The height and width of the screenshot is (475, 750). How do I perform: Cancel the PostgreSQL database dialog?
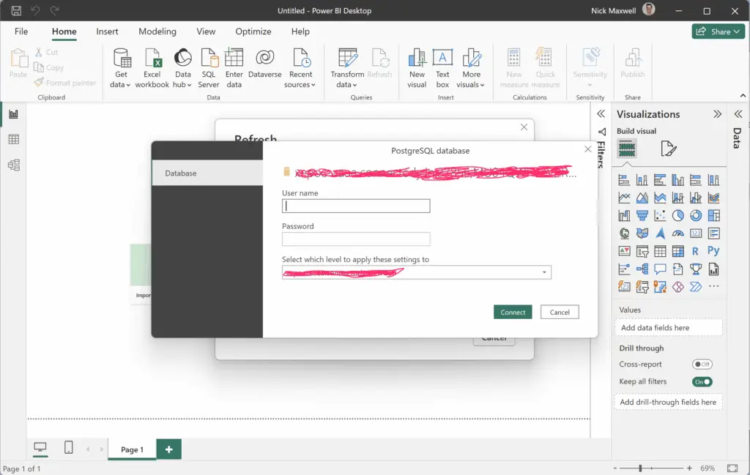point(560,312)
